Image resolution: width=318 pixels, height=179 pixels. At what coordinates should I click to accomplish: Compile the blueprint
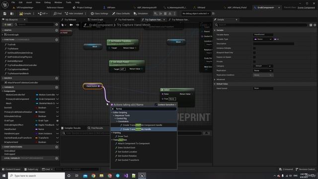coord(25,13)
